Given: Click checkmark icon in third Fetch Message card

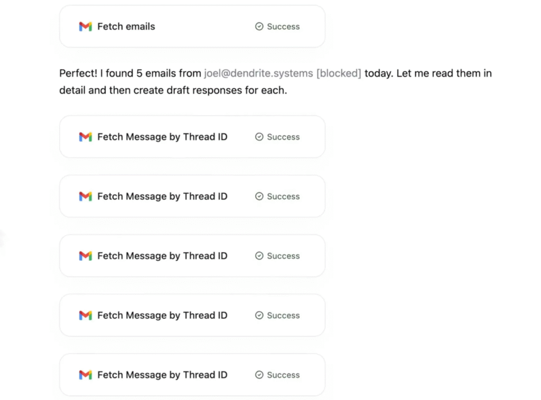Looking at the screenshot, I should coord(259,256).
